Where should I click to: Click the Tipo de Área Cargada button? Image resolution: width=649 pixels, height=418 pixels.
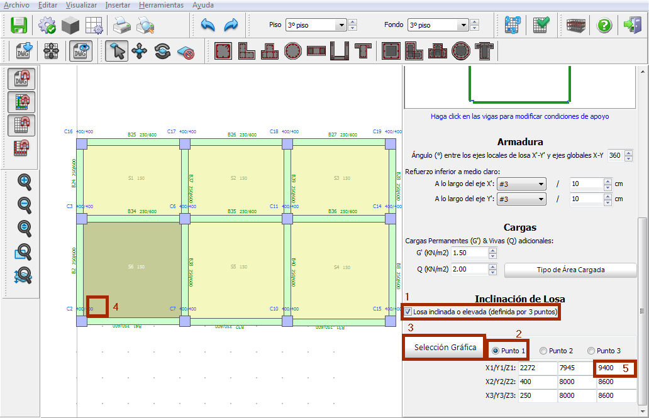pyautogui.click(x=570, y=270)
